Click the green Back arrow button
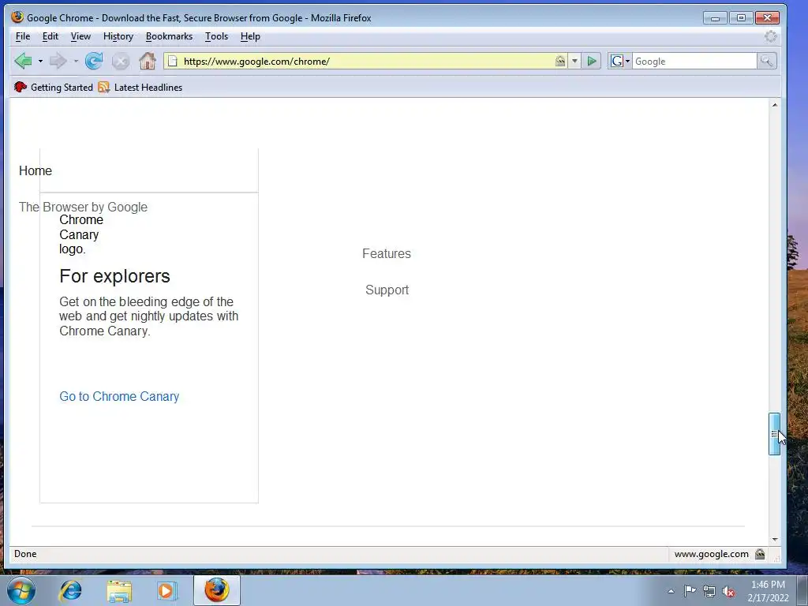Image resolution: width=808 pixels, height=606 pixels. tap(23, 62)
